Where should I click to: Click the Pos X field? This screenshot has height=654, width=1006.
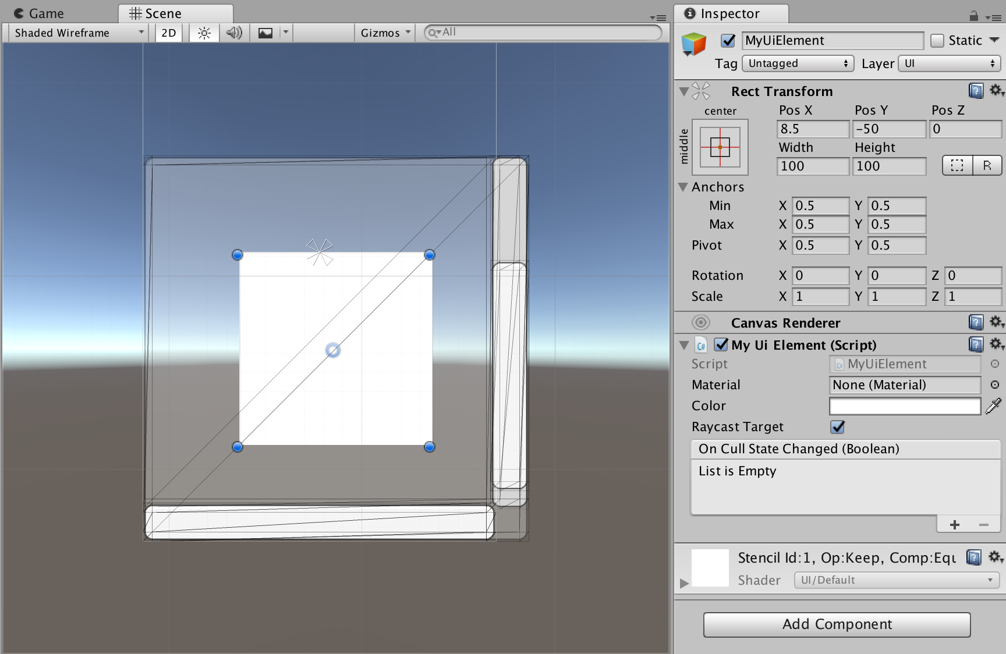tap(813, 129)
